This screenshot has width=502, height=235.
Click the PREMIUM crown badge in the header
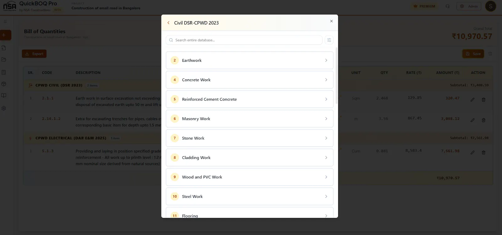[x=425, y=6]
